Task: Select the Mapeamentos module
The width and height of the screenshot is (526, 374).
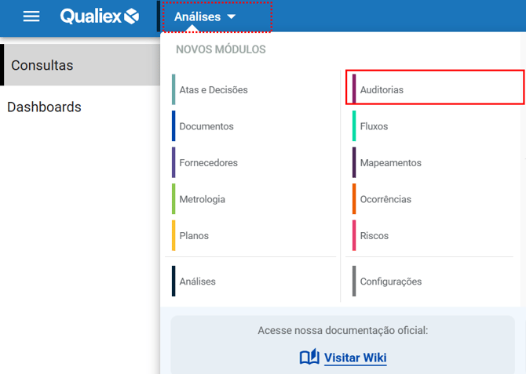Action: tap(390, 162)
